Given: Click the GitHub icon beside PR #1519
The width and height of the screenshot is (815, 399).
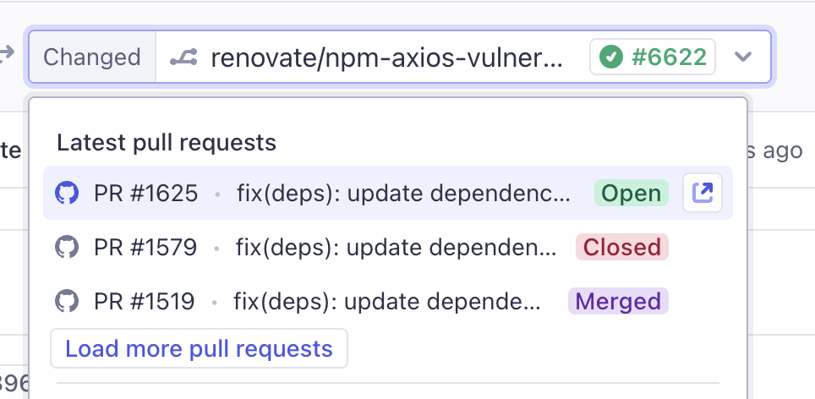Looking at the screenshot, I should [x=66, y=301].
